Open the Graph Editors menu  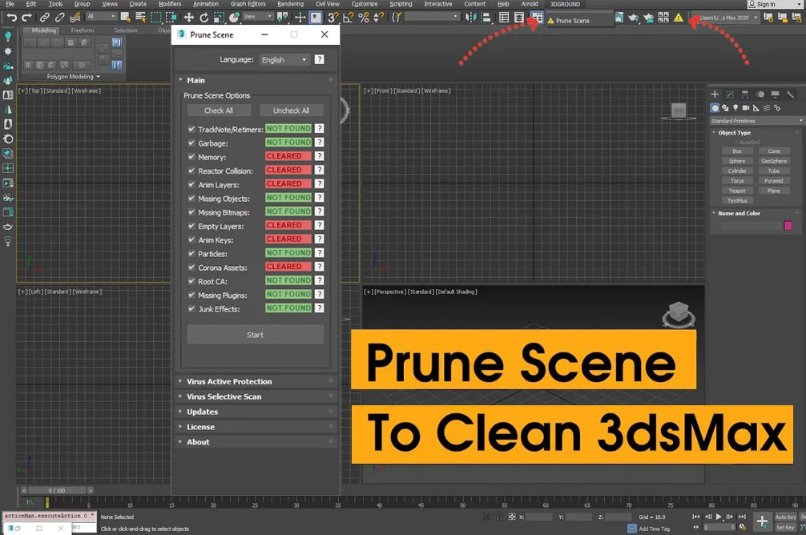click(x=248, y=4)
